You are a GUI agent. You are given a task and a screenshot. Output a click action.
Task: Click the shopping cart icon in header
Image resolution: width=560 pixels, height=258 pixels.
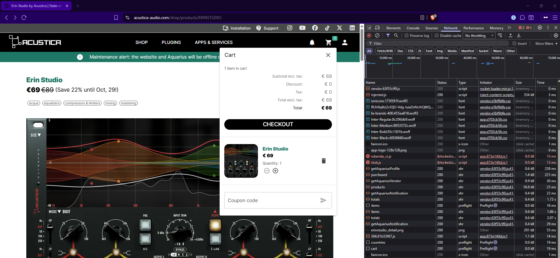click(329, 42)
